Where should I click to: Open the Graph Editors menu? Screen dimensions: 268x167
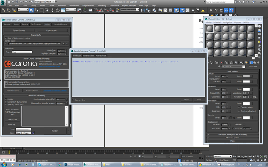click(88, 5)
